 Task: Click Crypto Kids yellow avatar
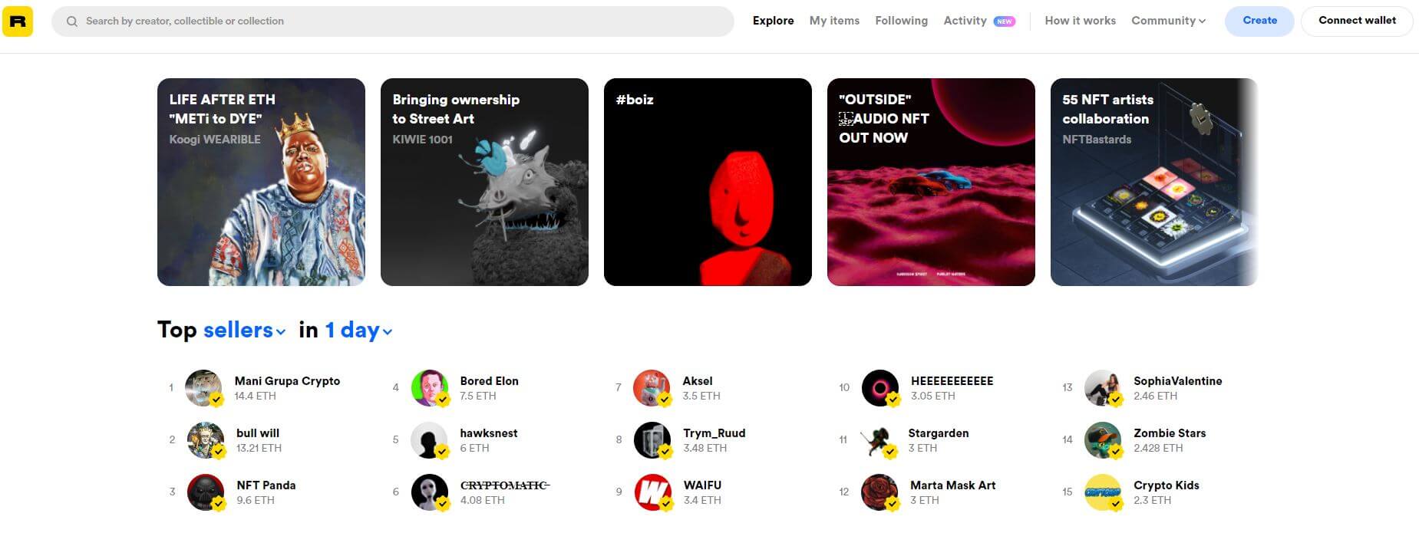coord(1104,492)
